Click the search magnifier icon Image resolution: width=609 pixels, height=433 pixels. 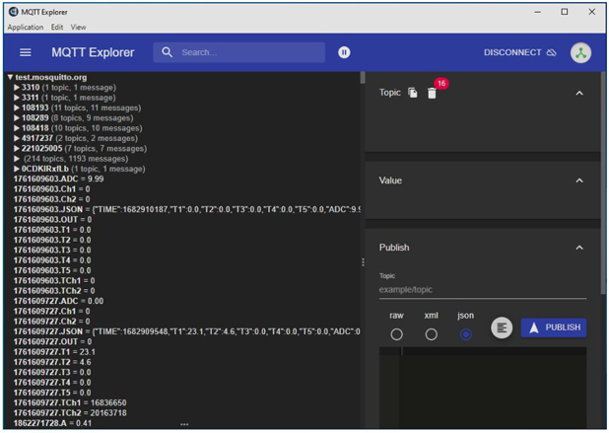(167, 52)
